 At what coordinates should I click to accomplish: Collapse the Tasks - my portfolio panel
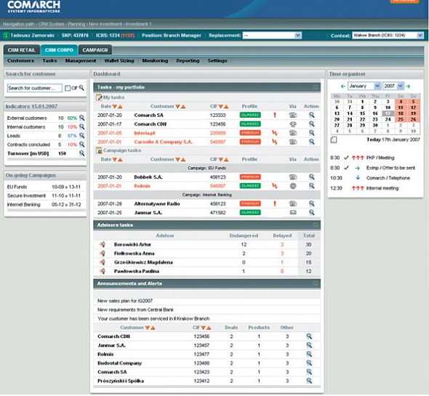coord(316,87)
